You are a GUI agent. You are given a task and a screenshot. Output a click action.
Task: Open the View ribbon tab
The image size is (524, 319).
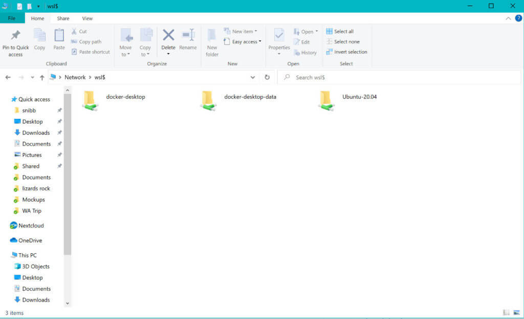87,18
